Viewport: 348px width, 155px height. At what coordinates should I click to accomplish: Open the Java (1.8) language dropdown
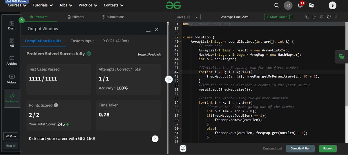pyautogui.click(x=188, y=17)
